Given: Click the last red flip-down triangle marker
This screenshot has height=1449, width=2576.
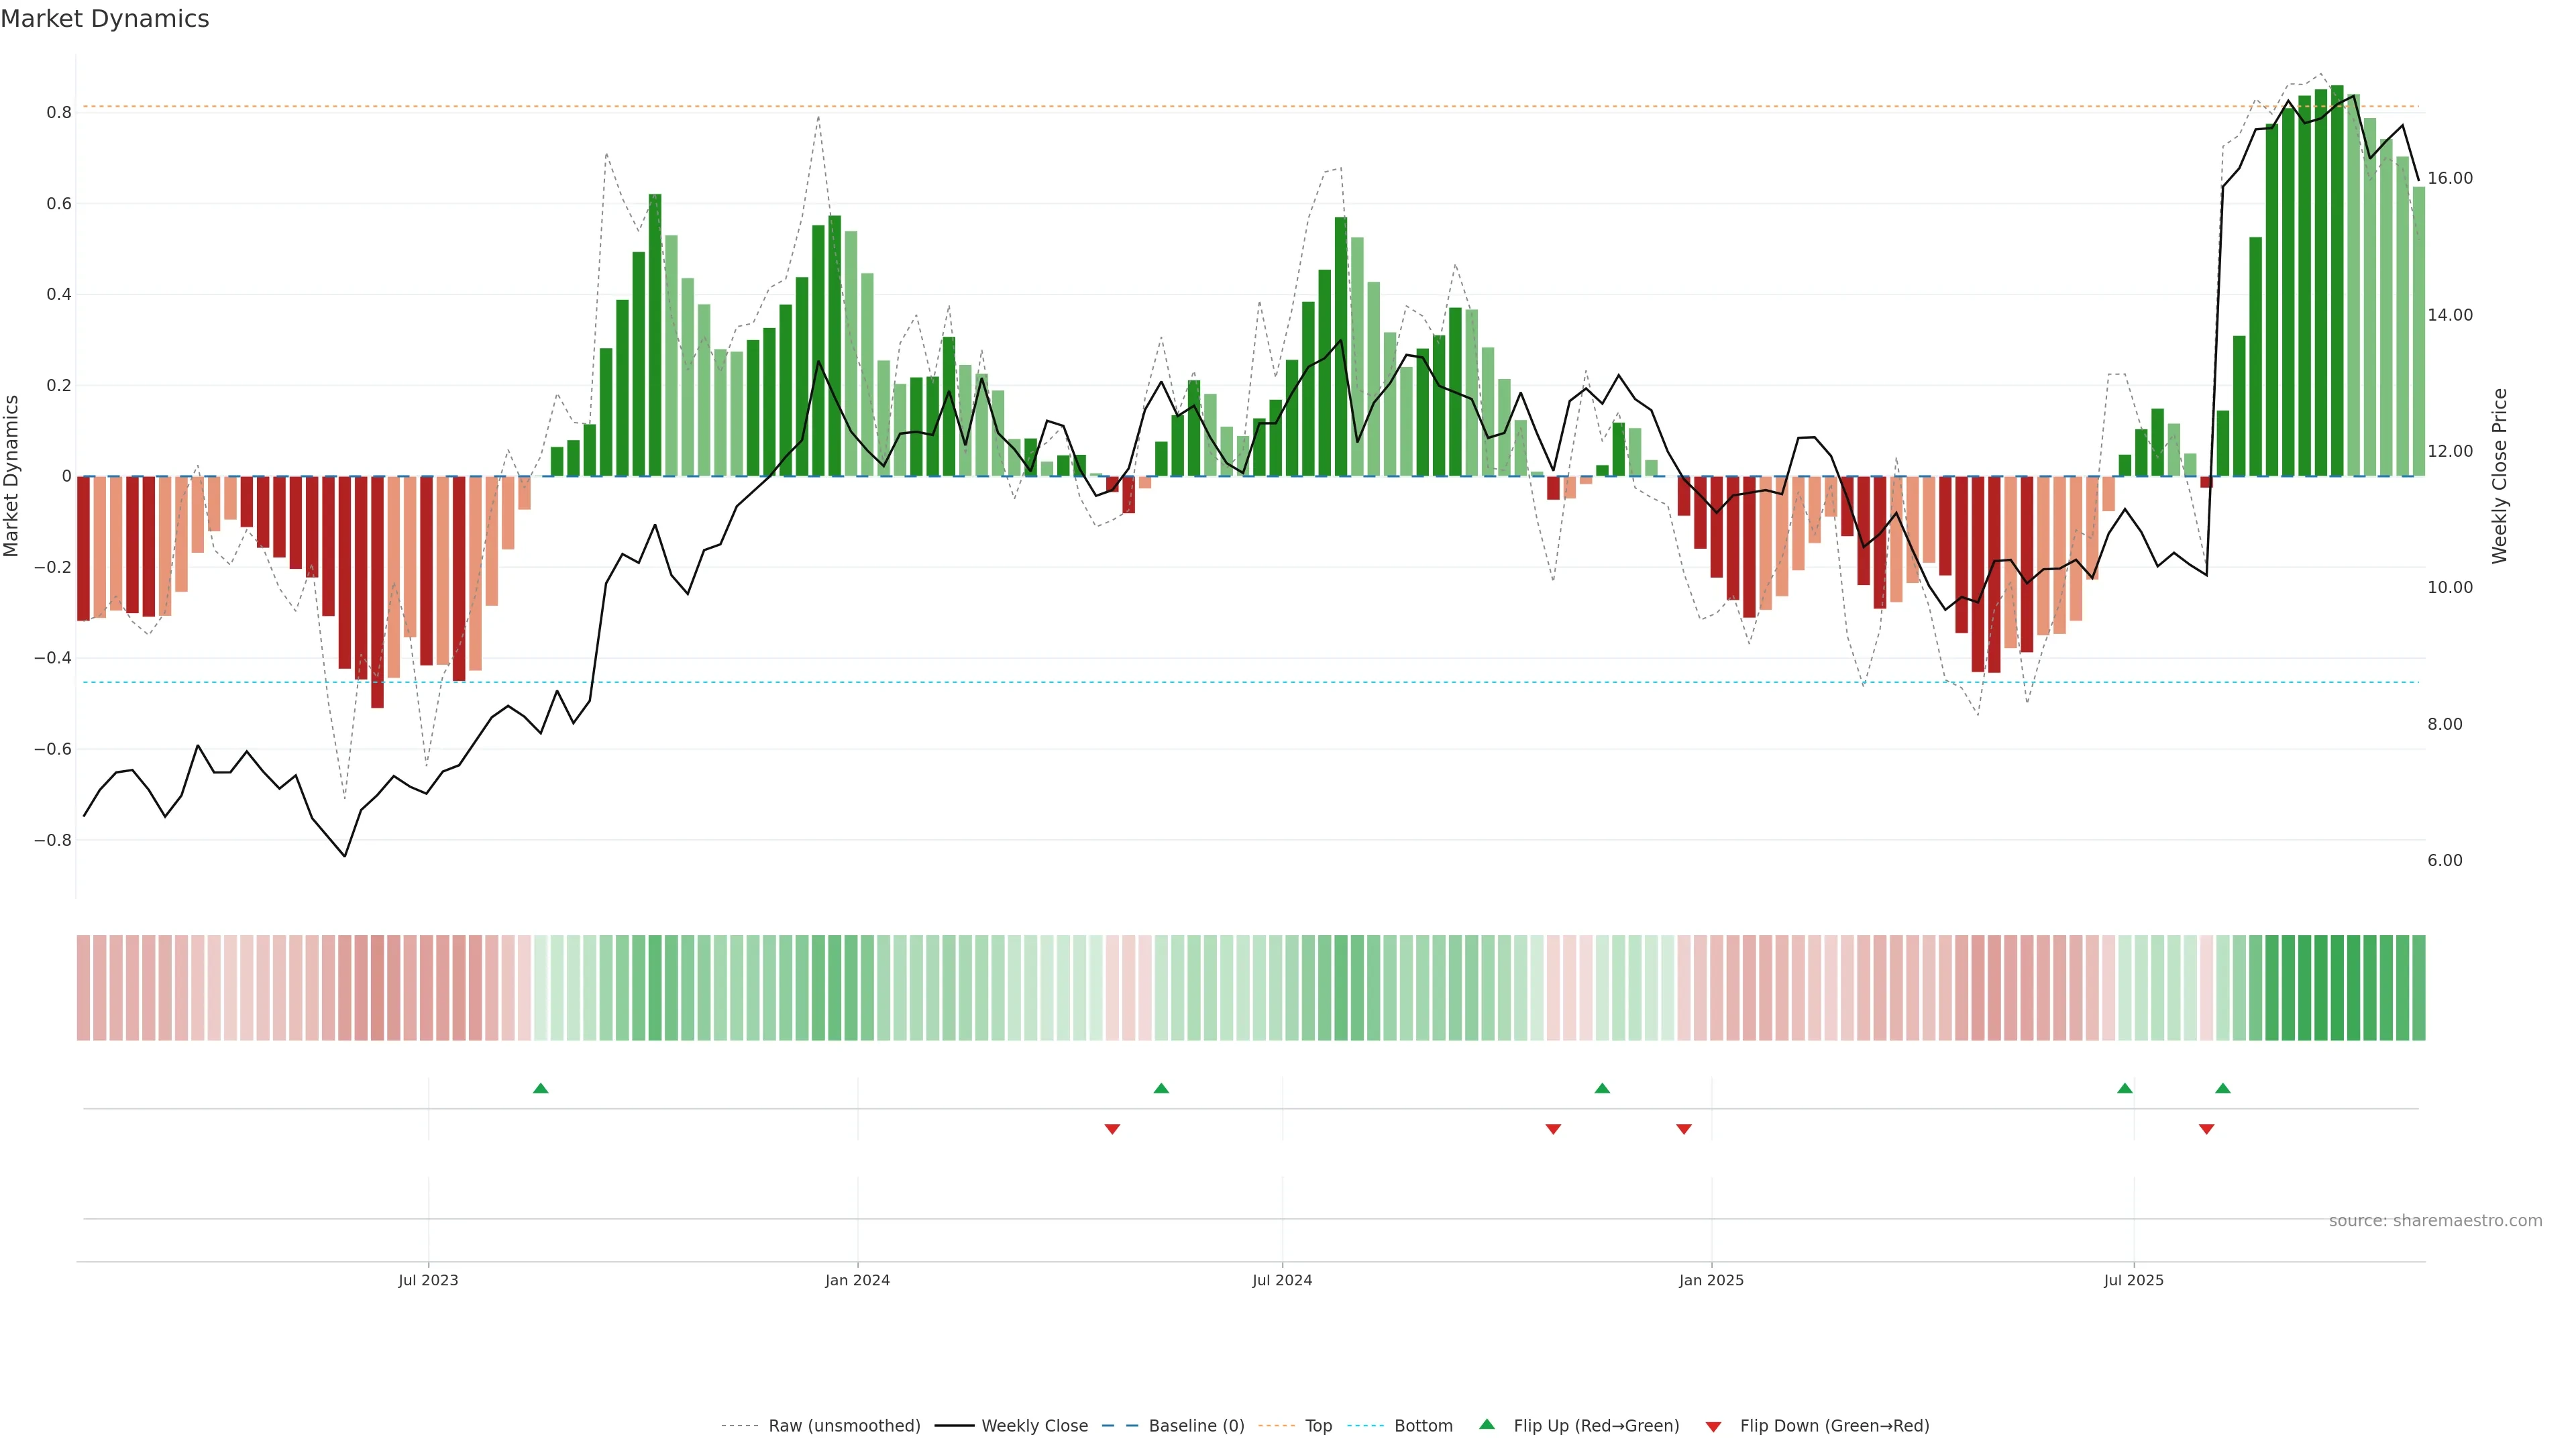Looking at the screenshot, I should click(2207, 1129).
